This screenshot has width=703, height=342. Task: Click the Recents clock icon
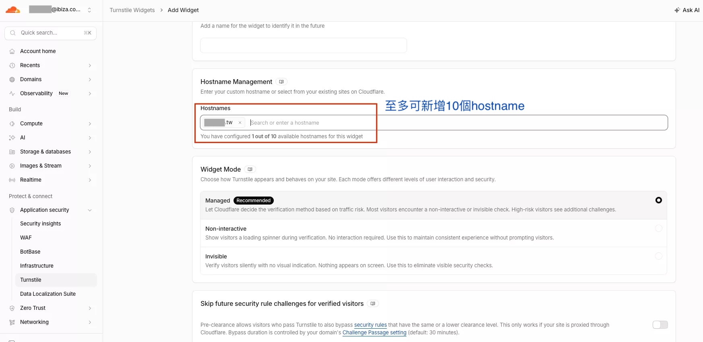coord(12,66)
